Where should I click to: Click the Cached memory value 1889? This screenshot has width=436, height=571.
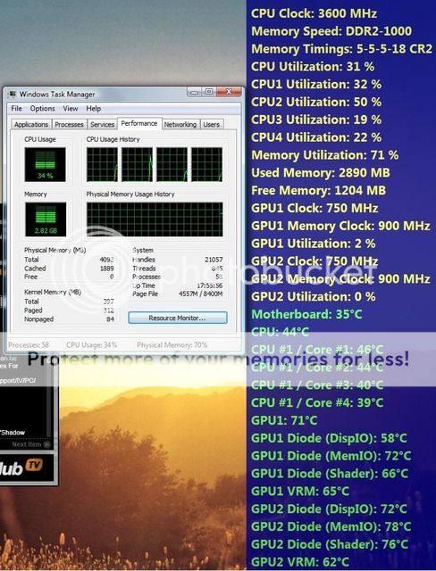[x=107, y=269]
